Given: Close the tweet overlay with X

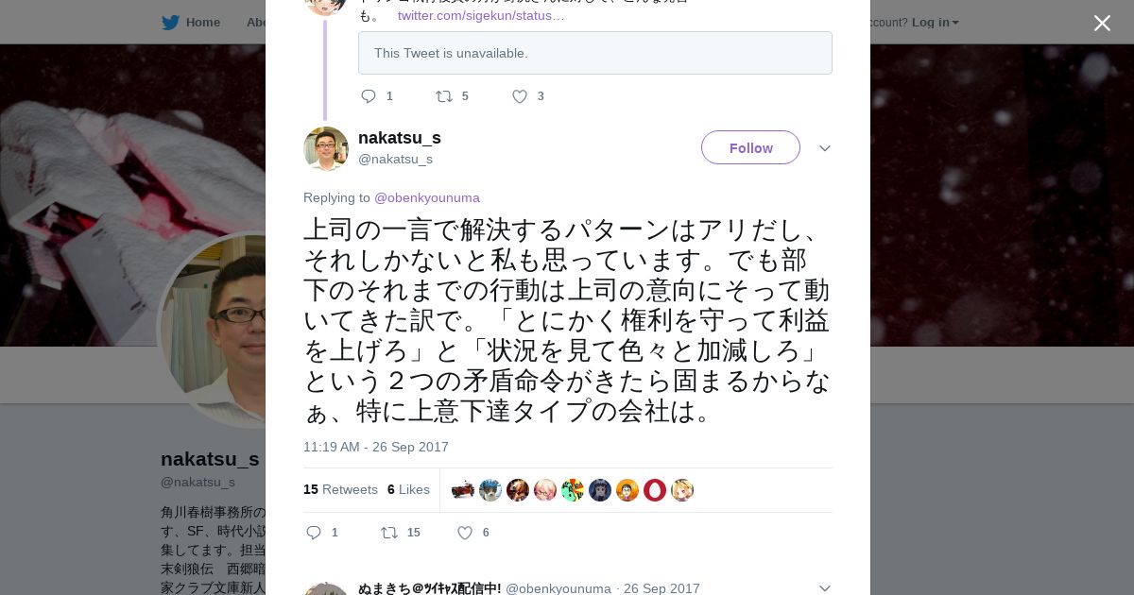Looking at the screenshot, I should click(x=1102, y=24).
